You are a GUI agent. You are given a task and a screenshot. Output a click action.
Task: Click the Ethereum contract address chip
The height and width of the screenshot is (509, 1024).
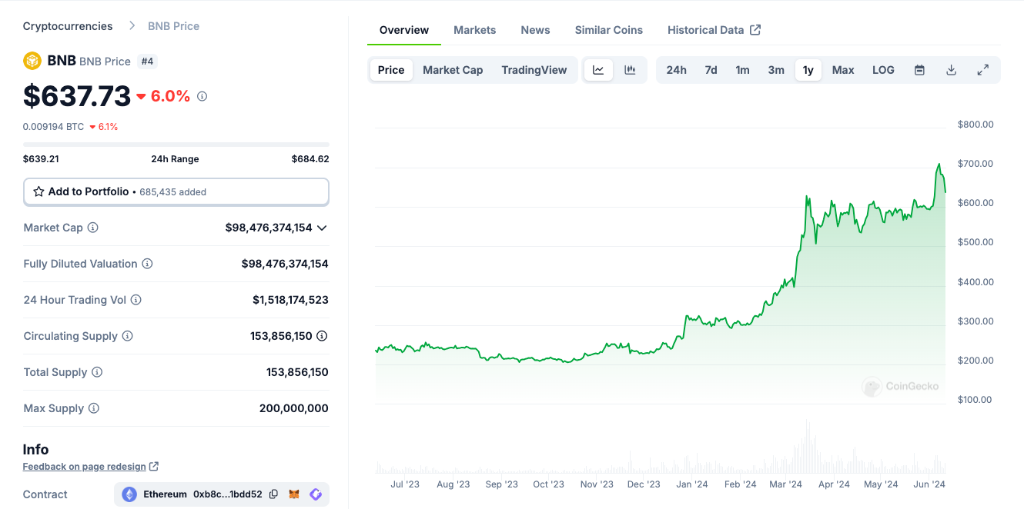click(222, 494)
